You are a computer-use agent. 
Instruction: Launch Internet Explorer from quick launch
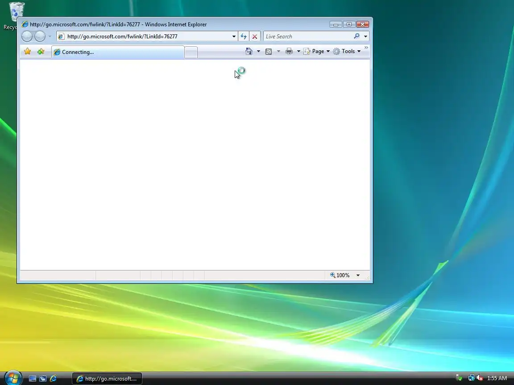53,379
